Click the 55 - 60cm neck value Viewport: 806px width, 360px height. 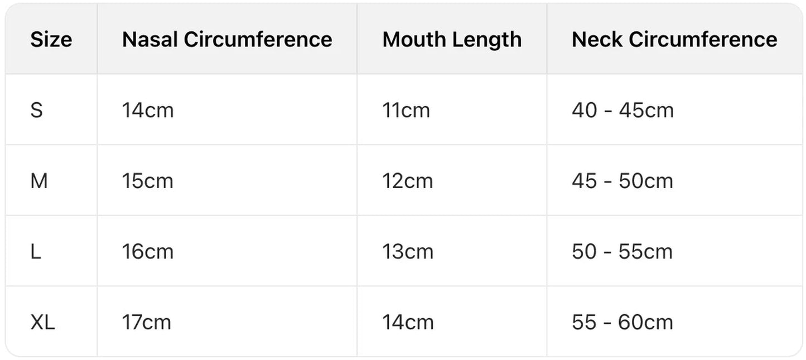[622, 322]
